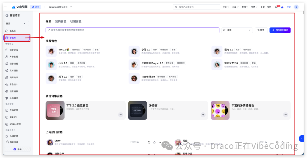The image size is (307, 158).
Task: Select the 魅力女友 2.0 voice avatar
Action: [217, 65]
